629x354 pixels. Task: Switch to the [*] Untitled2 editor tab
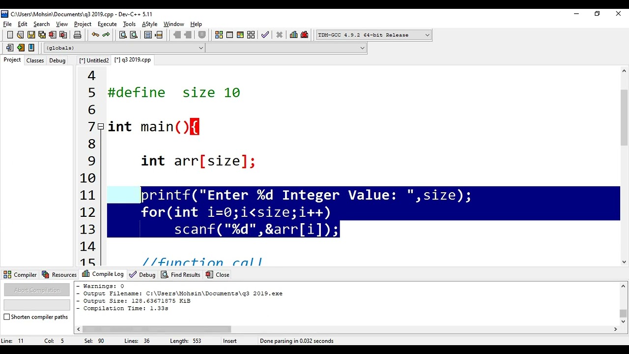[94, 60]
